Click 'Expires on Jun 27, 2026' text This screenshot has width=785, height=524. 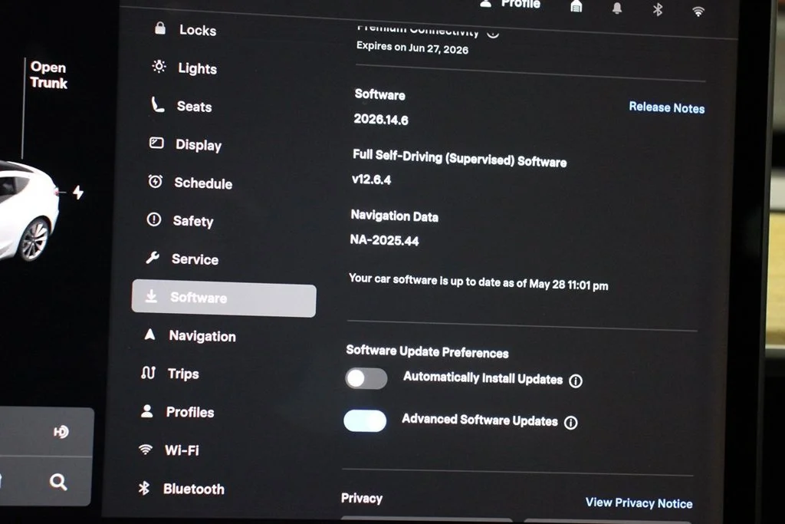[x=412, y=48]
